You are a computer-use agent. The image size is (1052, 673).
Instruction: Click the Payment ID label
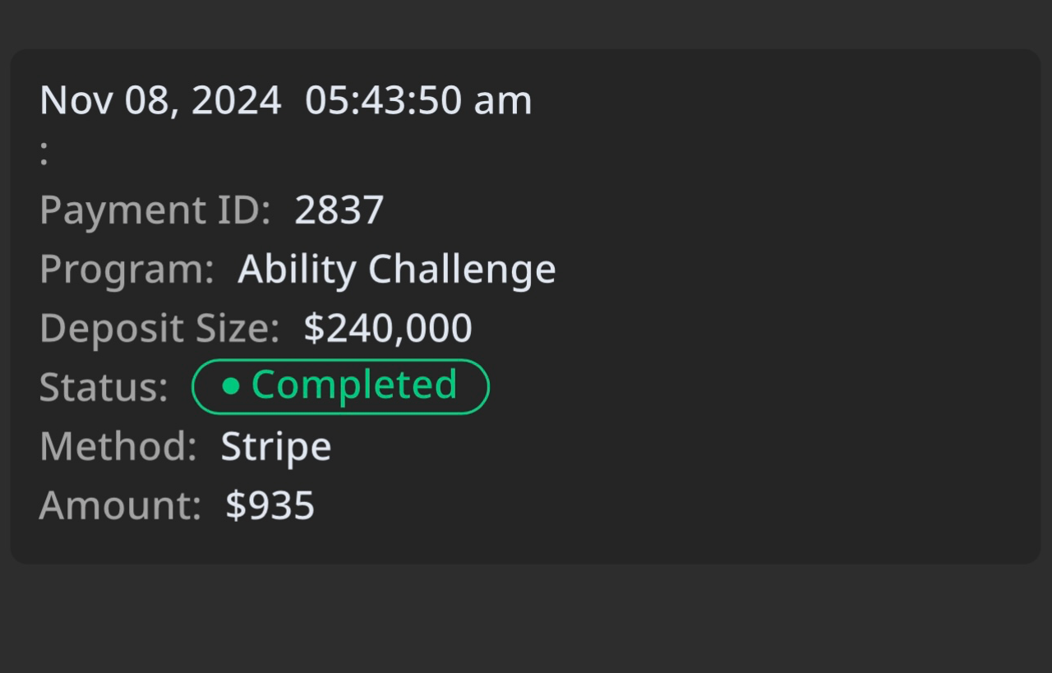point(155,210)
